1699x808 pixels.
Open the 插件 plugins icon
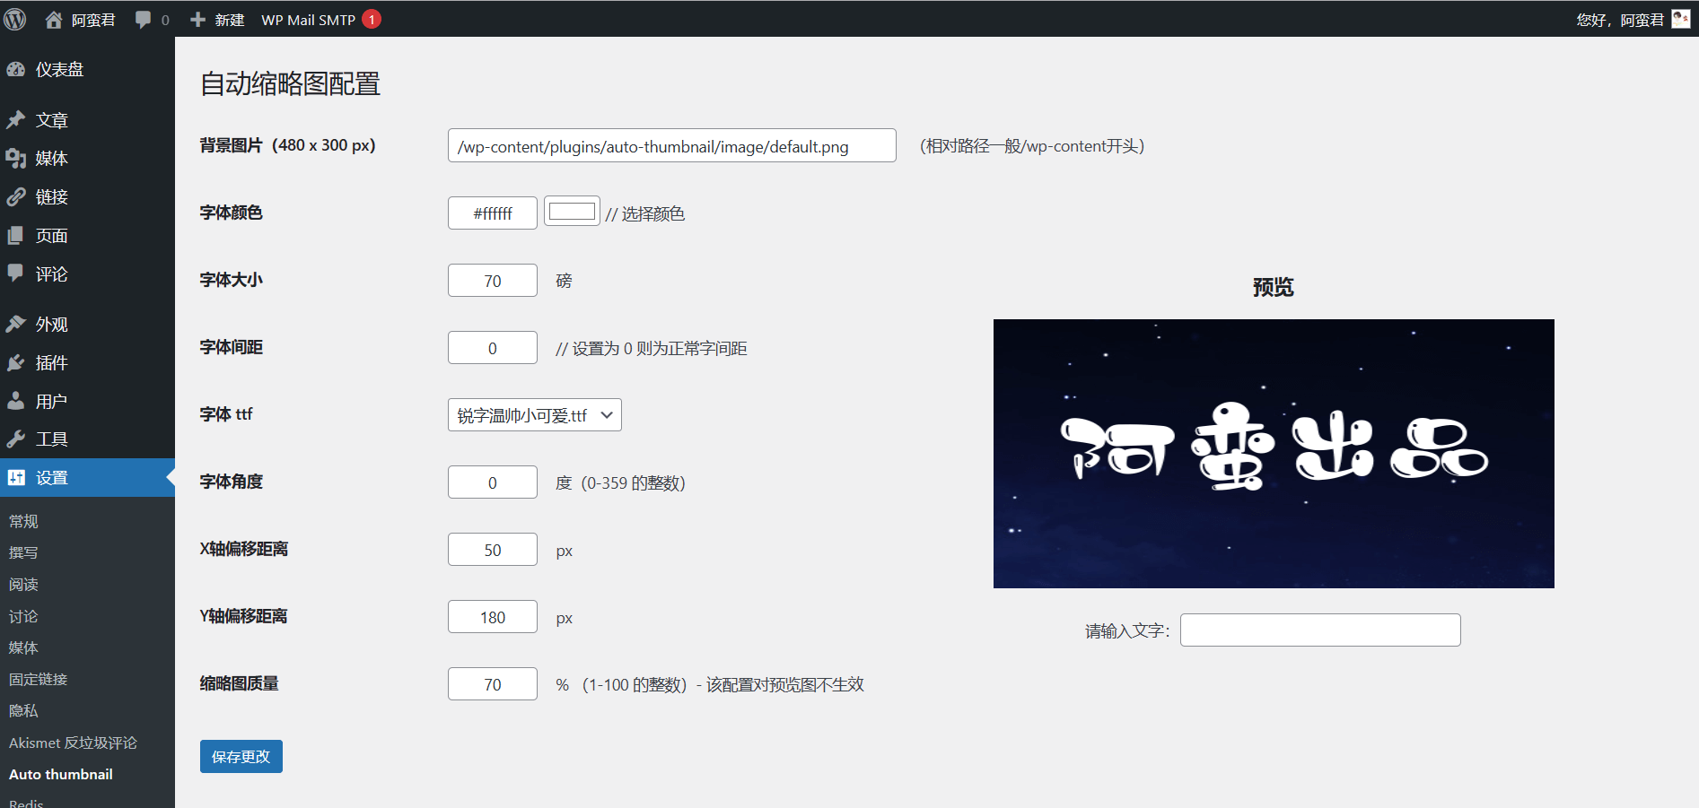[x=17, y=362]
